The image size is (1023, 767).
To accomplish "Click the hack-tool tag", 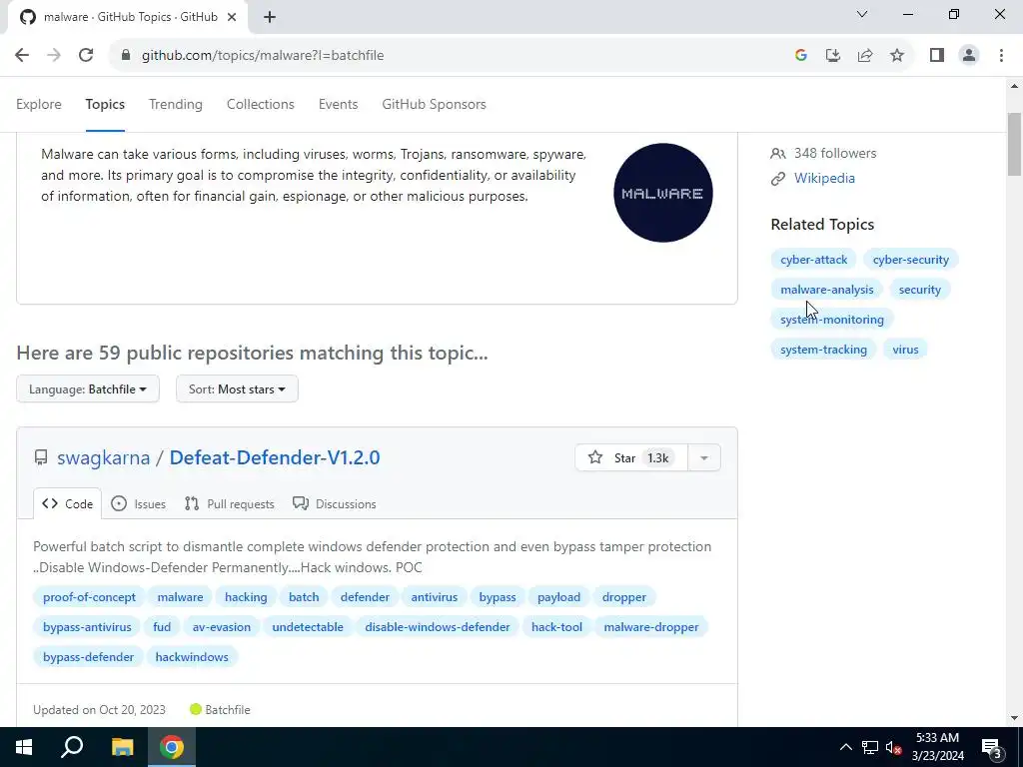I will coord(556,627).
